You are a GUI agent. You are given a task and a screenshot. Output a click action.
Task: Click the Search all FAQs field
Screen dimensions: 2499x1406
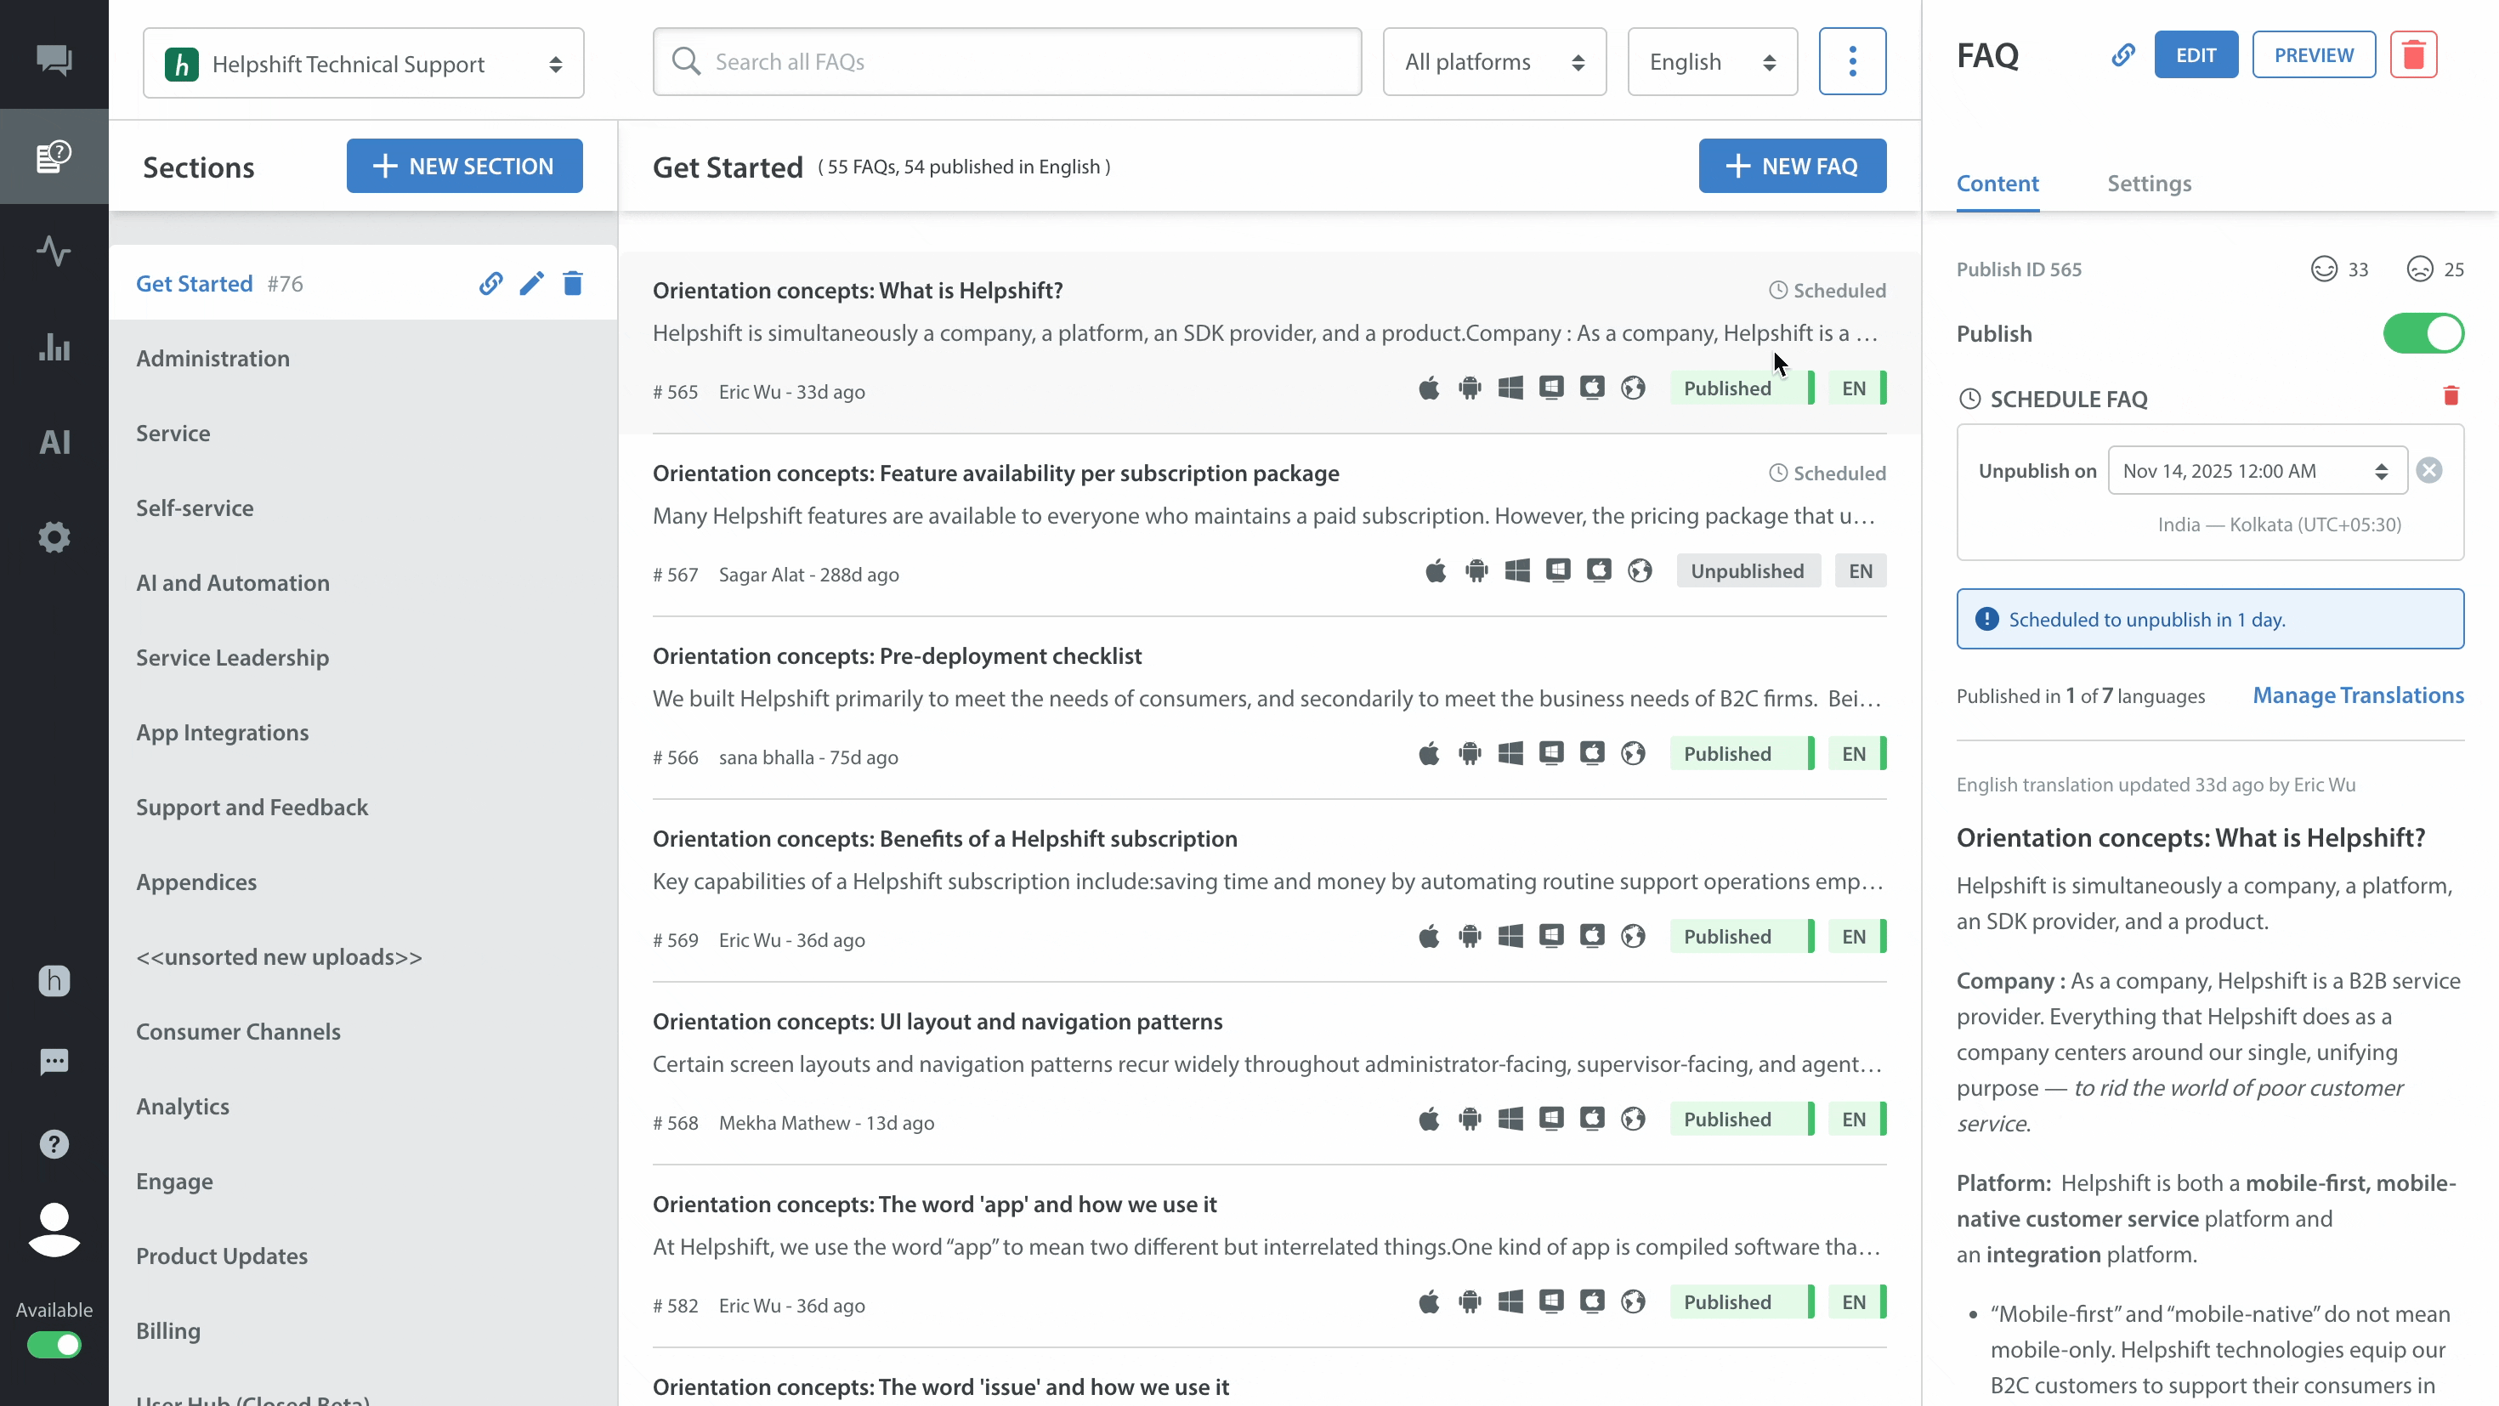click(x=1007, y=62)
